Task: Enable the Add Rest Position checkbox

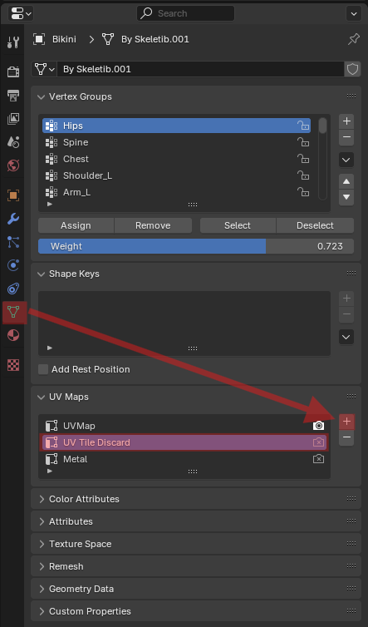Action: (43, 369)
